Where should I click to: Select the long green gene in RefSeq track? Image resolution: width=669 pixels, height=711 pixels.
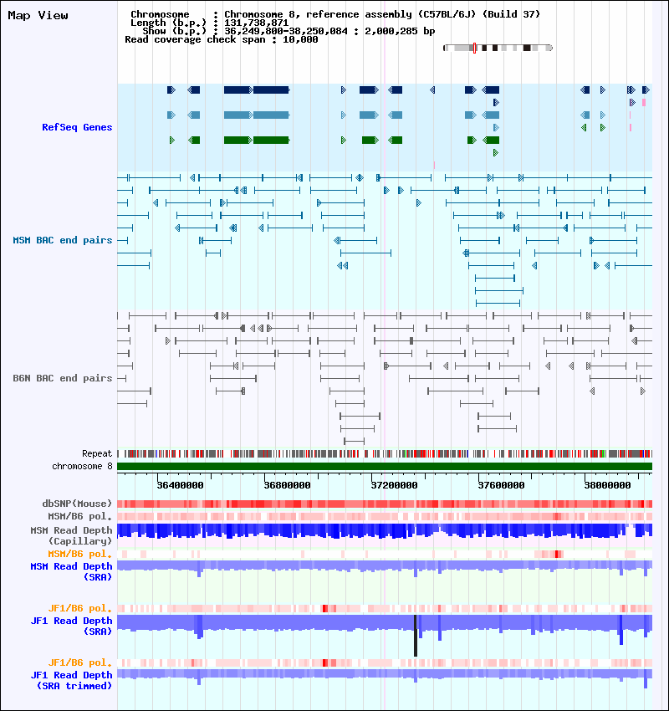coord(271,141)
